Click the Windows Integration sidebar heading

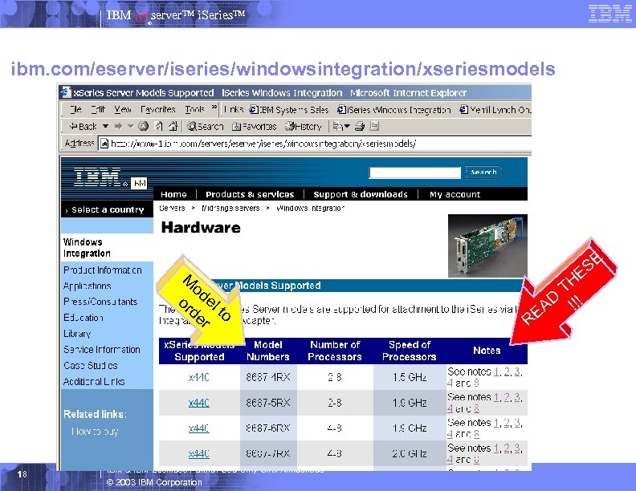pos(87,248)
